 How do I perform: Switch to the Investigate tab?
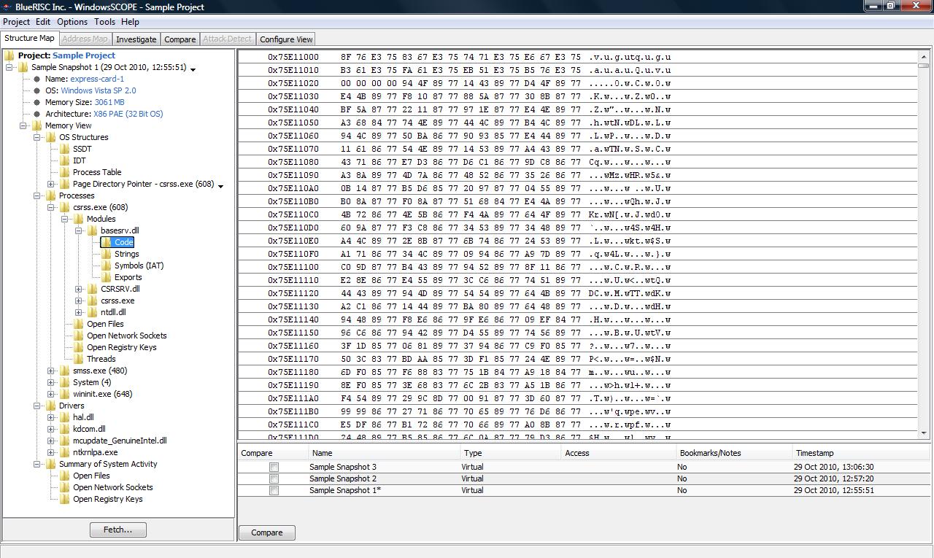(x=136, y=39)
